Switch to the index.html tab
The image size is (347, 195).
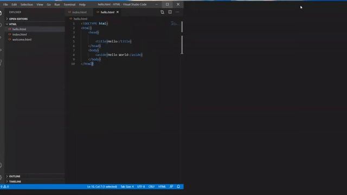80,12
